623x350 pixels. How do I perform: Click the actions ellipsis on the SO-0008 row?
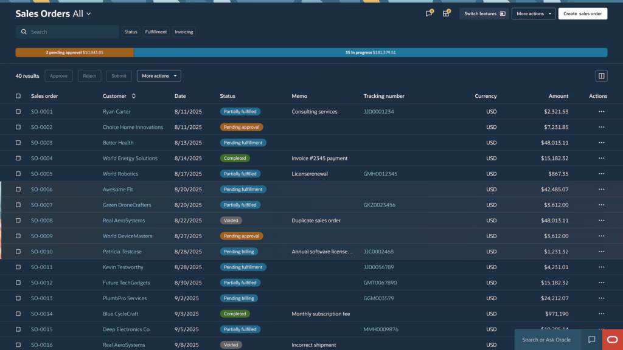pyautogui.click(x=601, y=220)
